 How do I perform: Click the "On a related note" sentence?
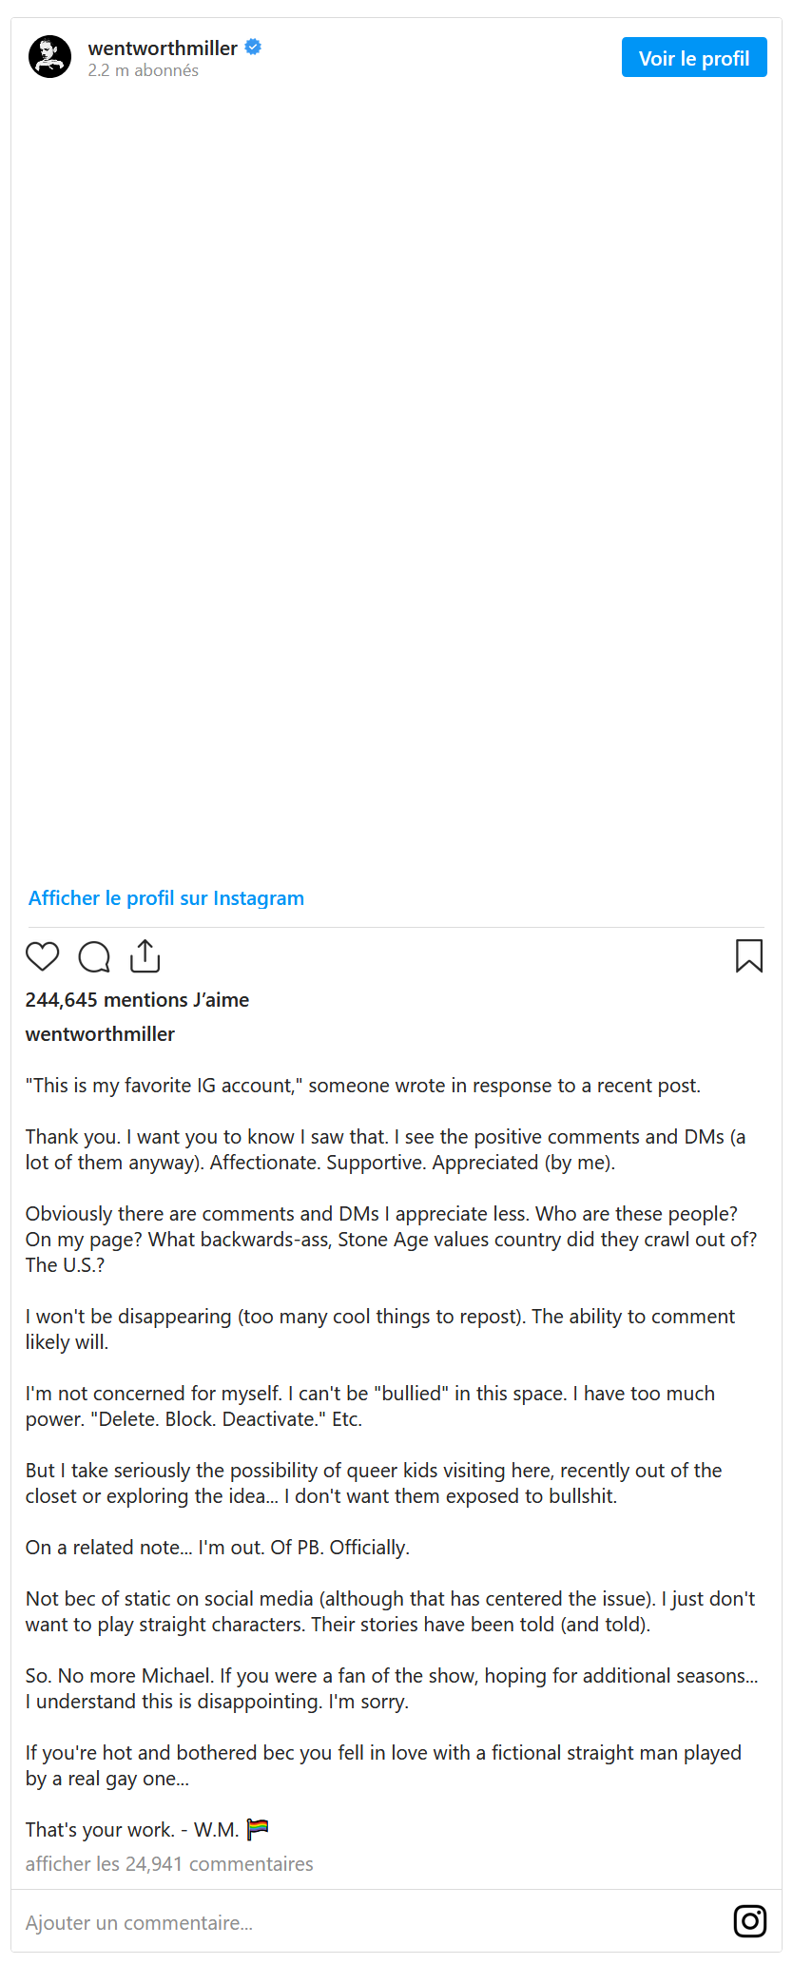[218, 1548]
